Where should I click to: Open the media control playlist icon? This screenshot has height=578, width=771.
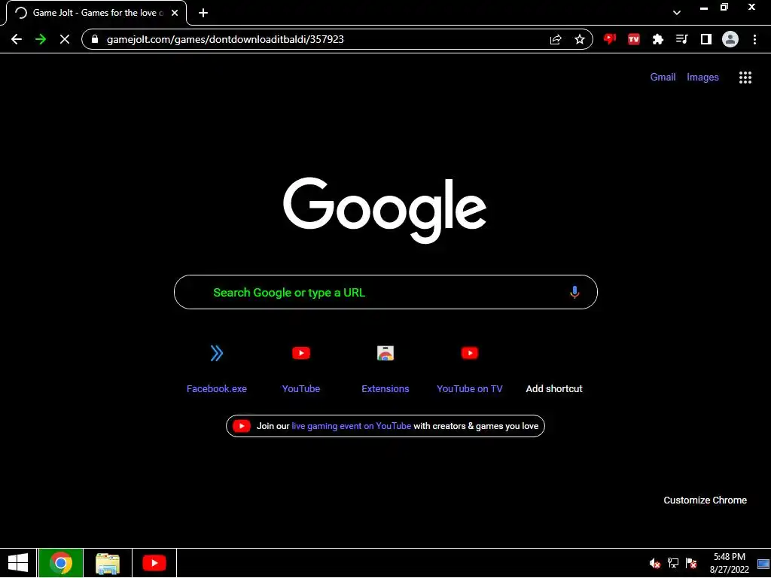click(x=682, y=39)
